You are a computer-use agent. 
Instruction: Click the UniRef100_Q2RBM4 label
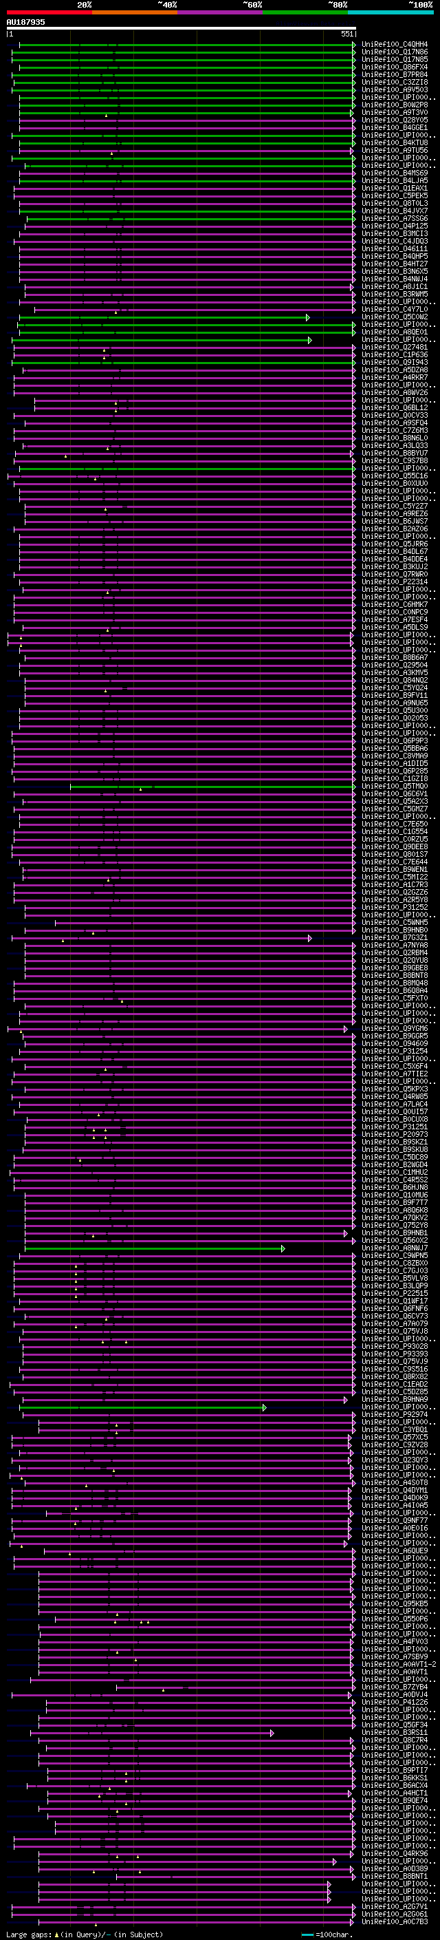[x=395, y=952]
